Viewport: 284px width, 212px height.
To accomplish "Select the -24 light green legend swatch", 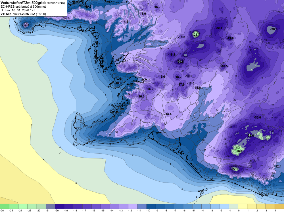I will [x=23, y=206].
